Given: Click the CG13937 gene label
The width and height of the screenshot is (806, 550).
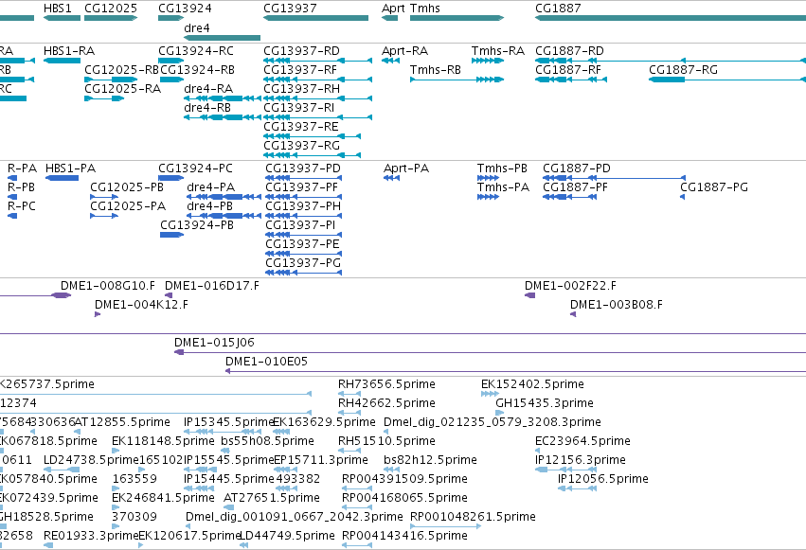Looking at the screenshot, I should tap(290, 9).
